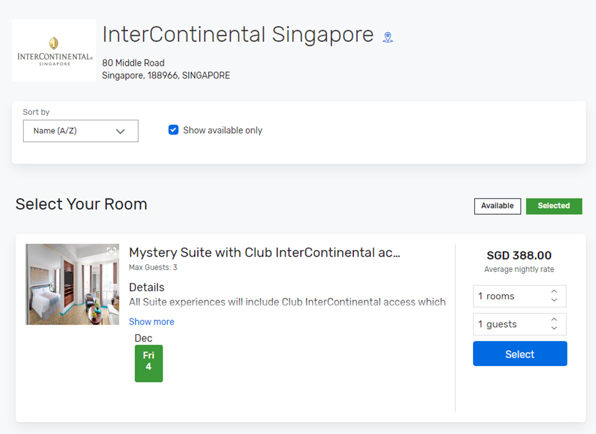Increase the guests count with up arrow
Image resolution: width=596 pixels, height=434 pixels.
click(554, 320)
